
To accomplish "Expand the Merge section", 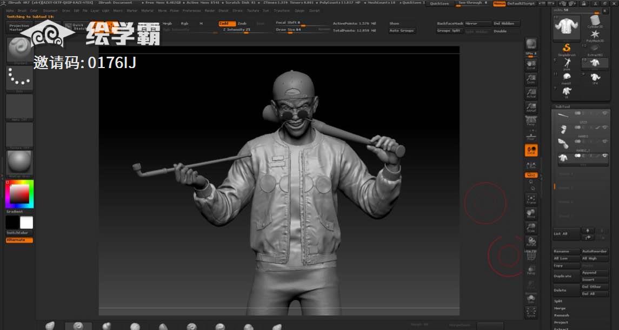I will pyautogui.click(x=560, y=308).
